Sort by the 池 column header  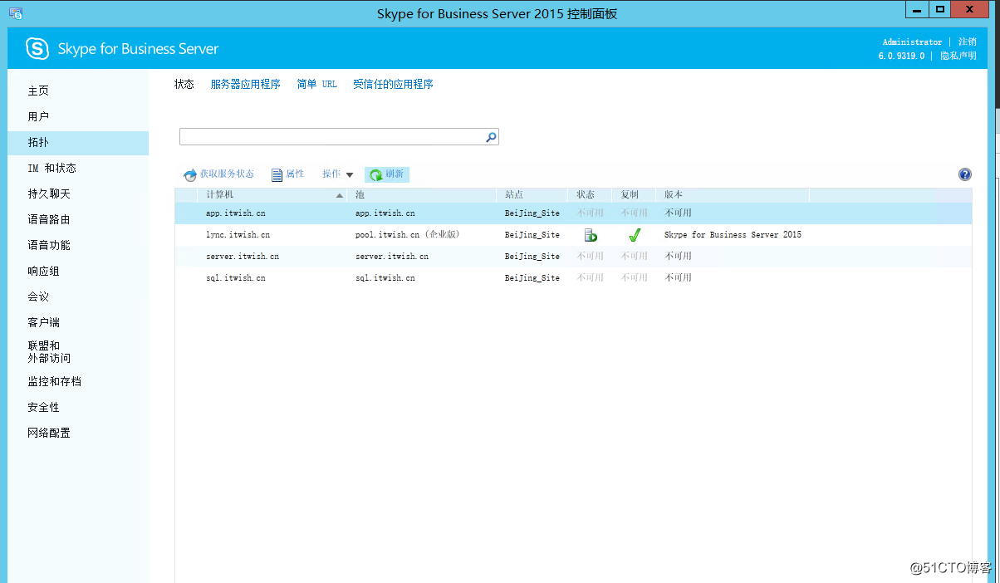point(424,194)
